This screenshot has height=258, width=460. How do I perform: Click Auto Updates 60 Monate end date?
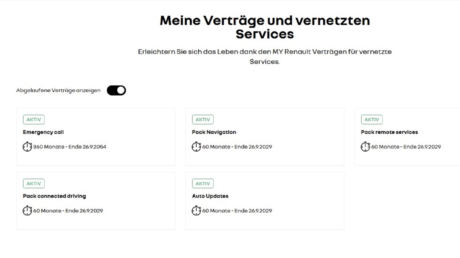(237, 211)
